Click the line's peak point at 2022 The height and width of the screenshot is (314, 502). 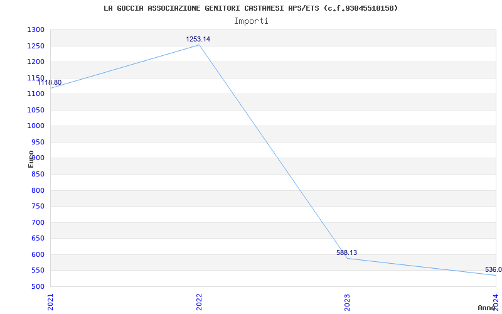199,45
